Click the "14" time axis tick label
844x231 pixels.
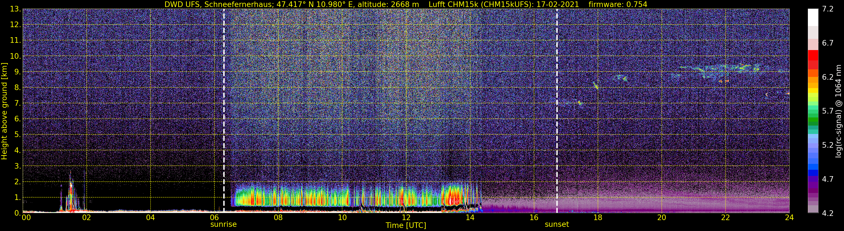tap(470, 217)
